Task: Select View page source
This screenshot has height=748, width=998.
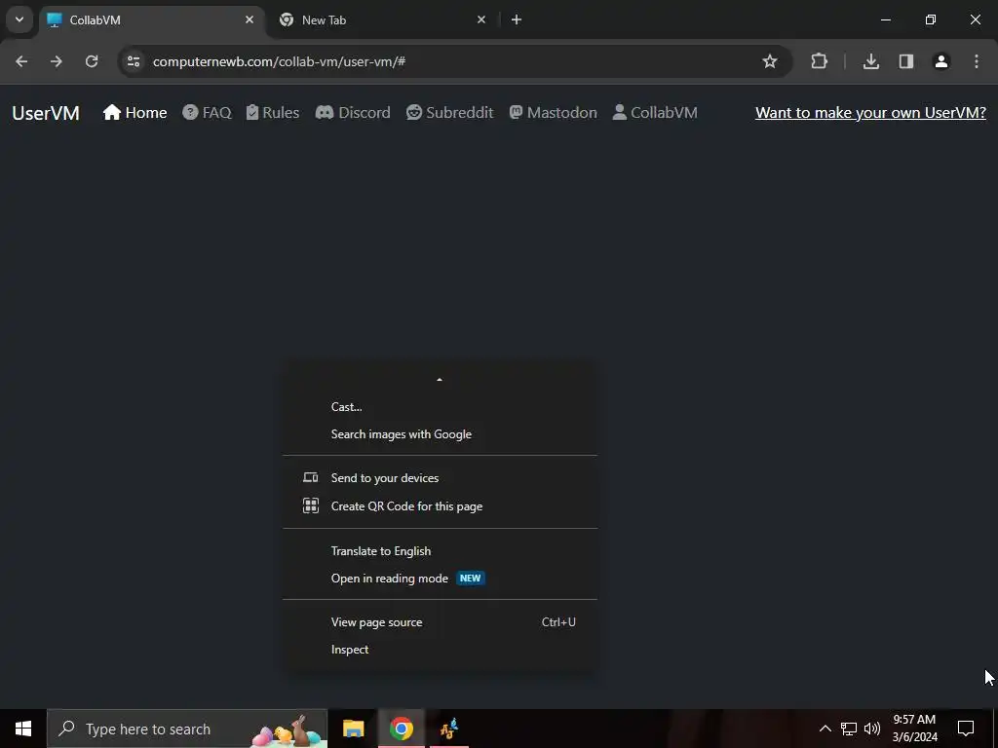Action: tap(440, 622)
